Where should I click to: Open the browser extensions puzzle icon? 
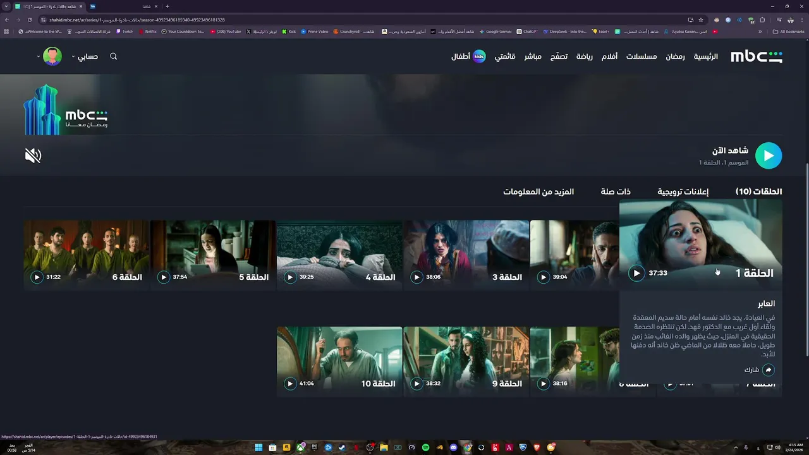tap(762, 20)
